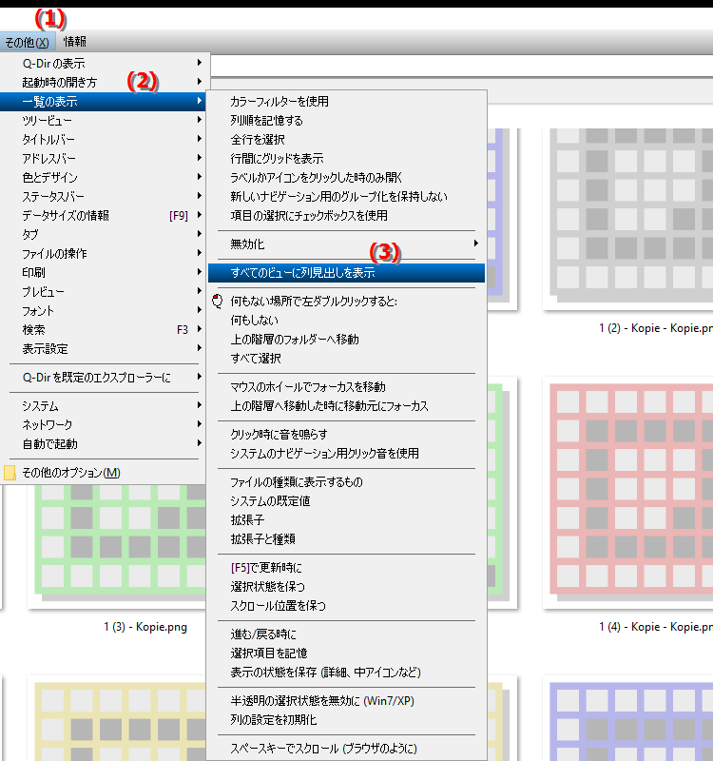Open データサイズの情報 [F9] submenu
This screenshot has height=761, width=713.
pyautogui.click(x=103, y=216)
